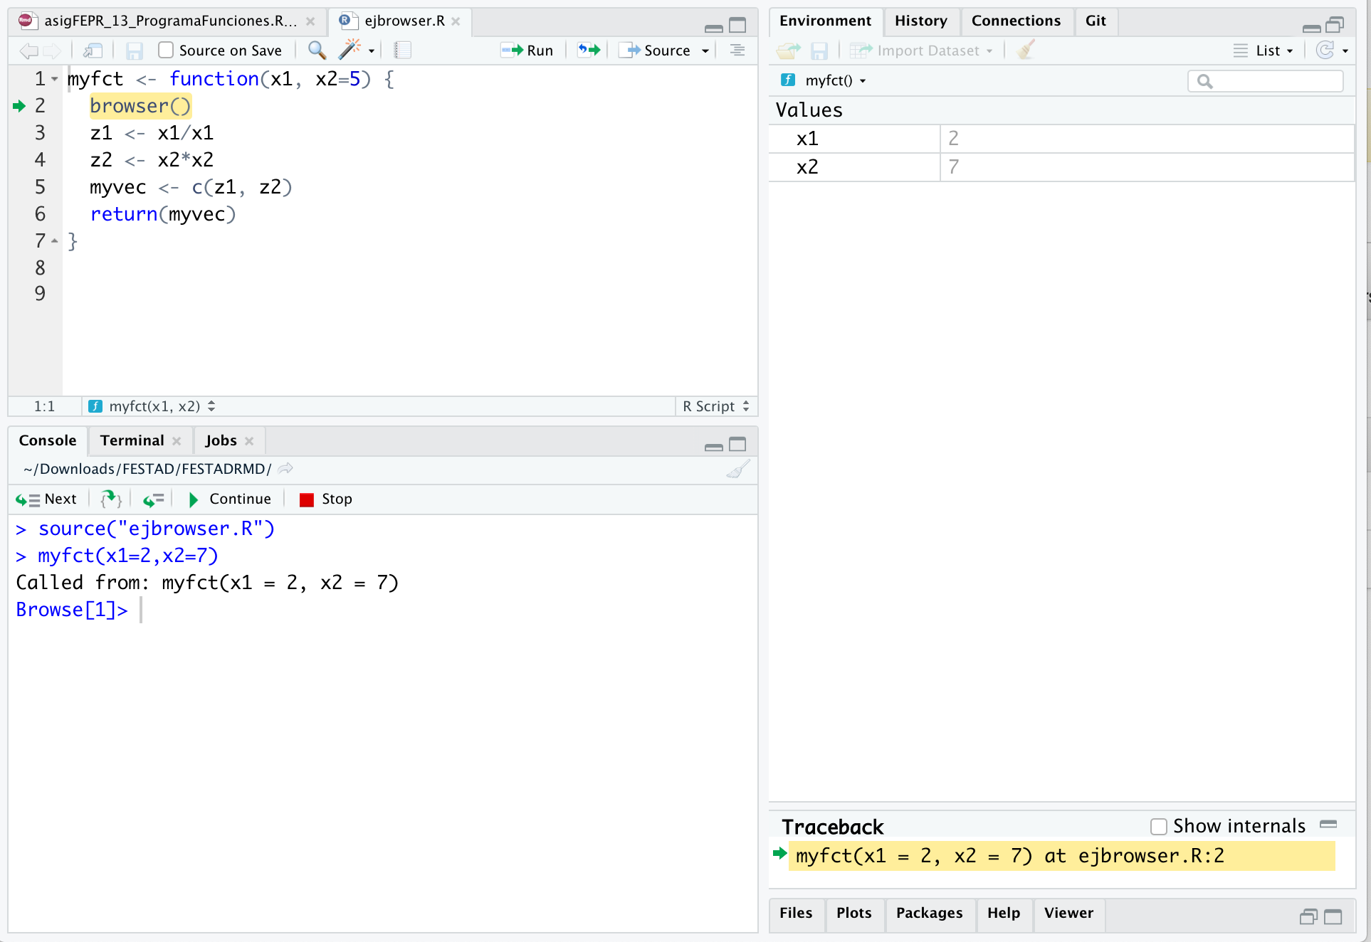Minimize the Traceback section
This screenshot has width=1371, height=942.
click(x=1328, y=825)
